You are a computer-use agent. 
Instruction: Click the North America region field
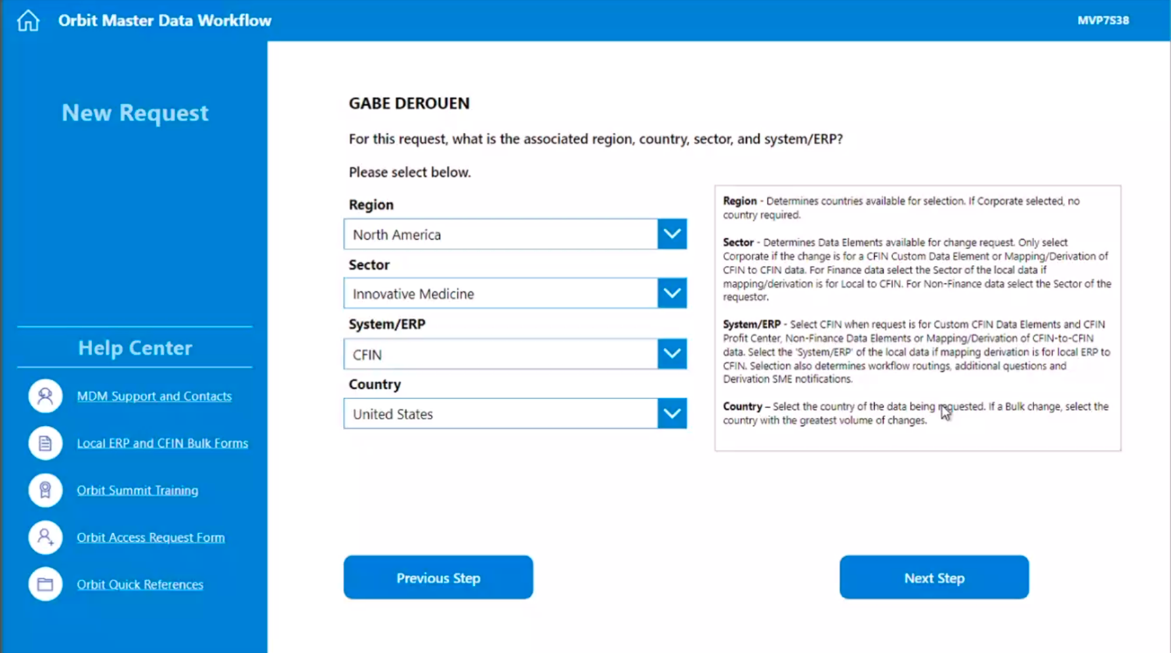tap(500, 234)
